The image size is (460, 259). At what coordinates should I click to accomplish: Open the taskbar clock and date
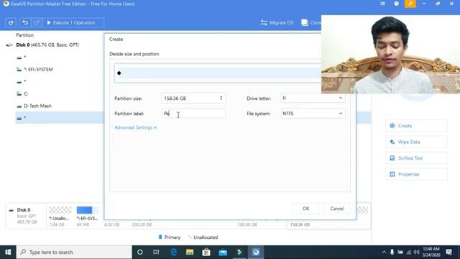coord(431,253)
